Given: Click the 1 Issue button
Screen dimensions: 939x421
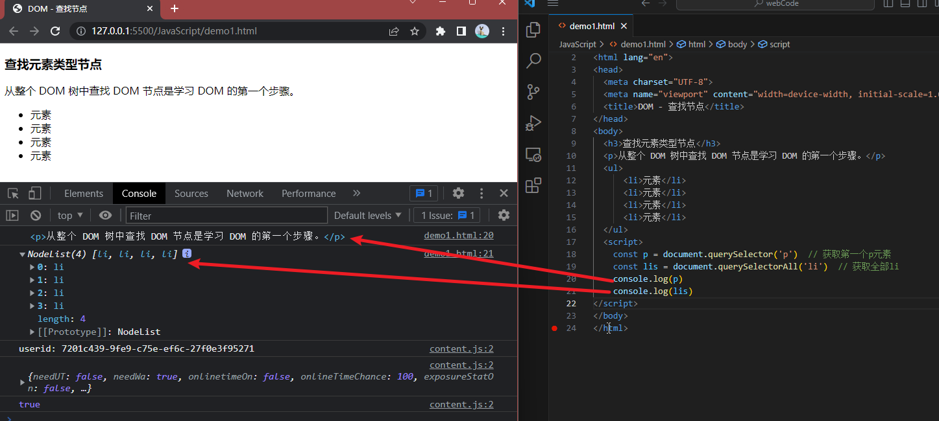Looking at the screenshot, I should click(448, 216).
